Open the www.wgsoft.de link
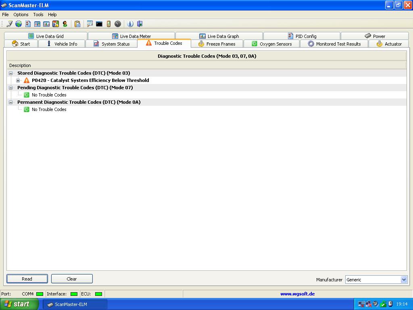413x310 pixels. (297, 294)
